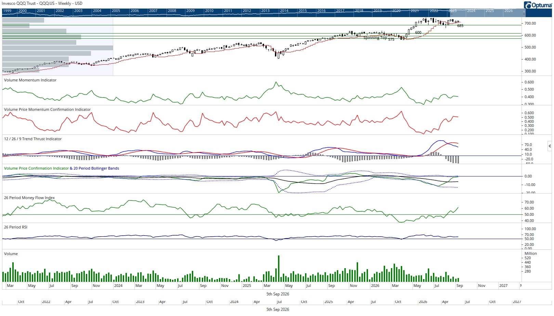Jump to year 2005 in the overview timeline
This screenshot has height=316, width=554.
click(x=116, y=11)
